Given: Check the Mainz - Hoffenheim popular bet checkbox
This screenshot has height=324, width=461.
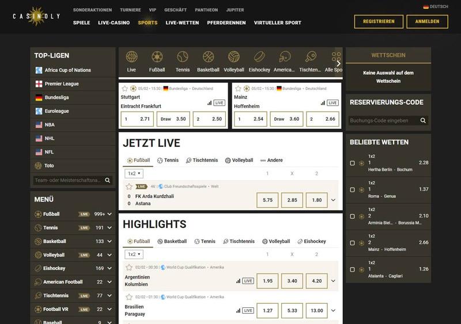Looking at the screenshot, I should tap(352, 243).
